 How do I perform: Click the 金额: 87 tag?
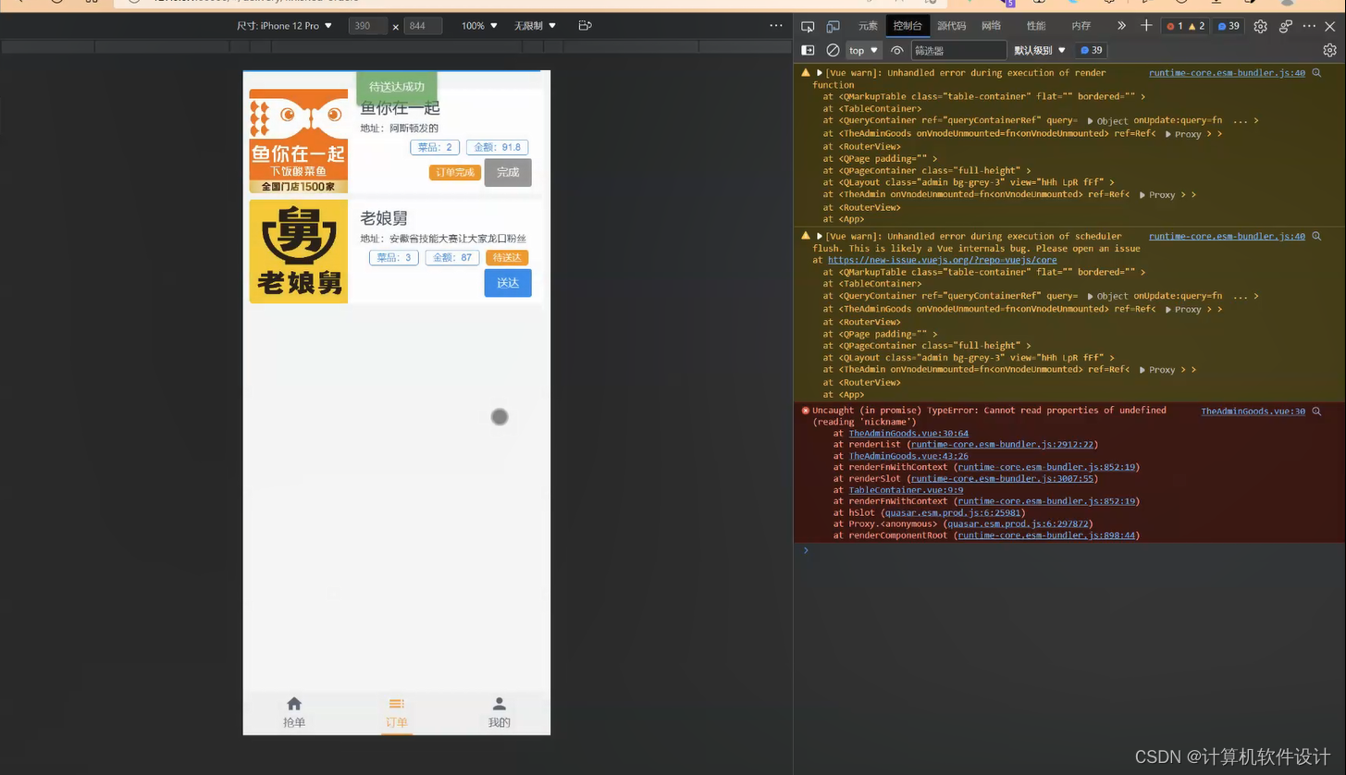point(452,258)
